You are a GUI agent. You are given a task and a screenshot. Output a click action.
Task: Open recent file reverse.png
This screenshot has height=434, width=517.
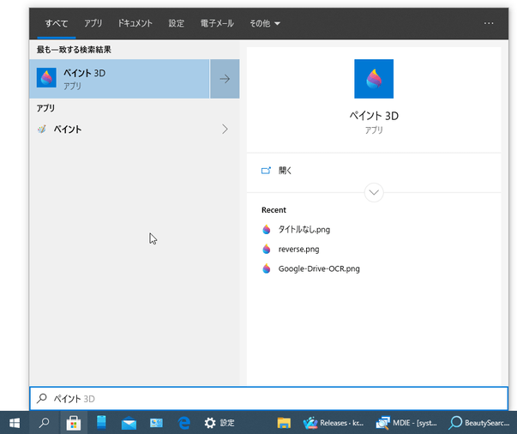point(298,249)
